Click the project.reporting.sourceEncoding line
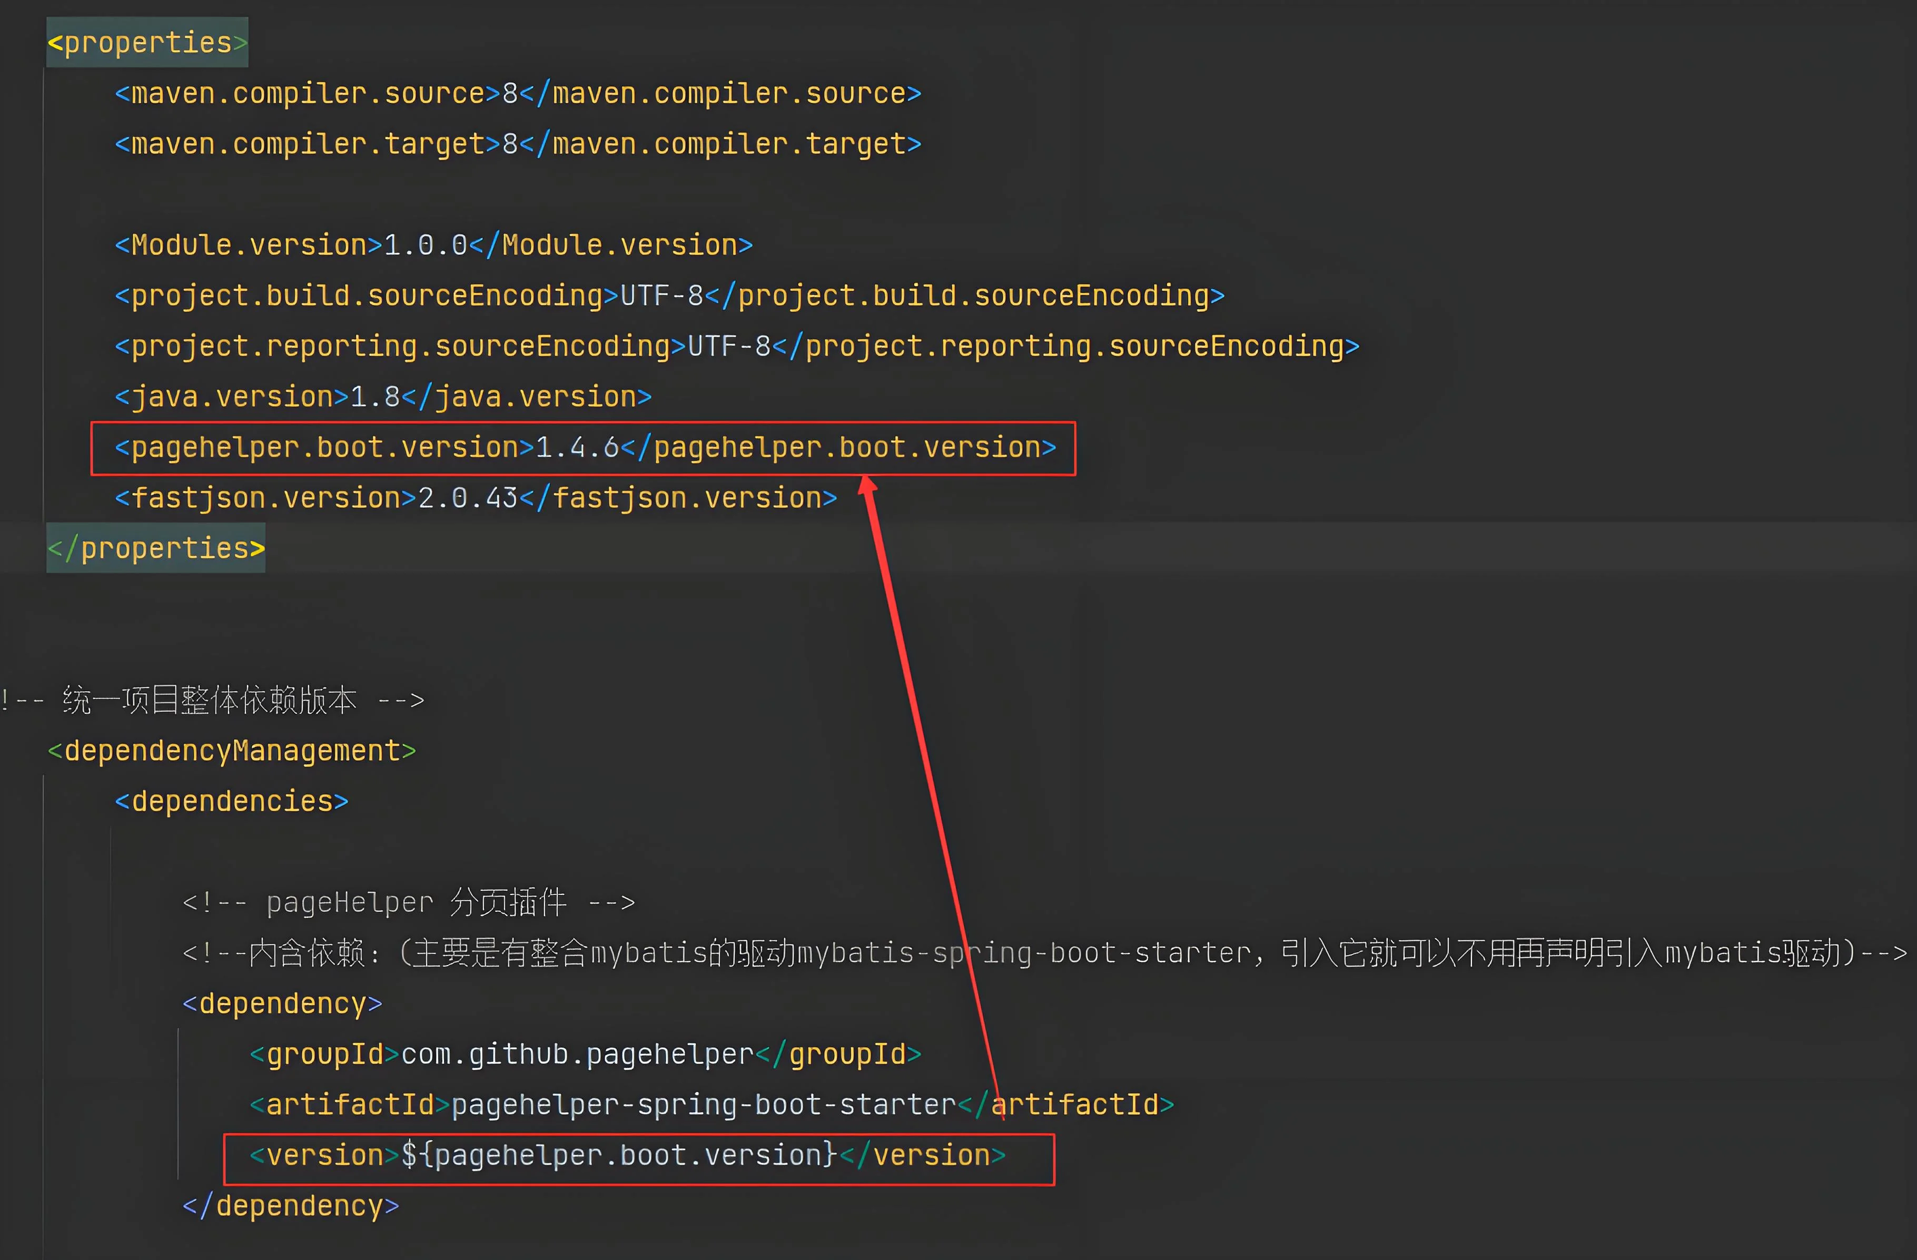 tap(736, 347)
